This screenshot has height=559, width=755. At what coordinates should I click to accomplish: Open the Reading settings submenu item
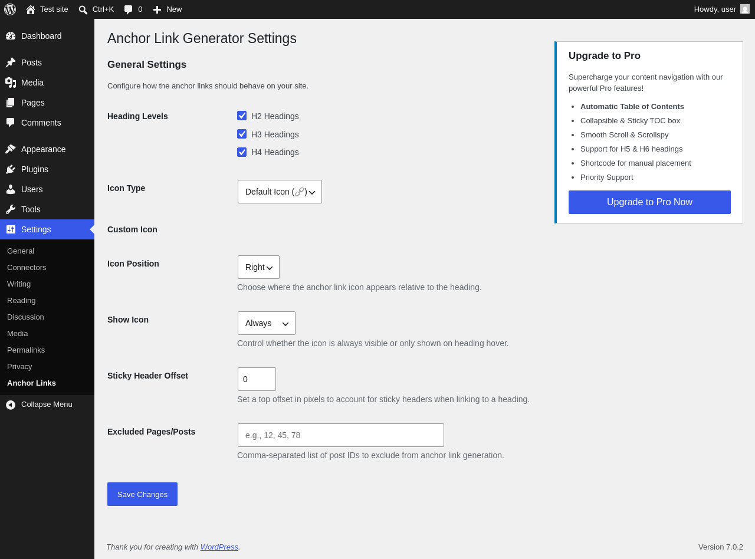click(21, 300)
